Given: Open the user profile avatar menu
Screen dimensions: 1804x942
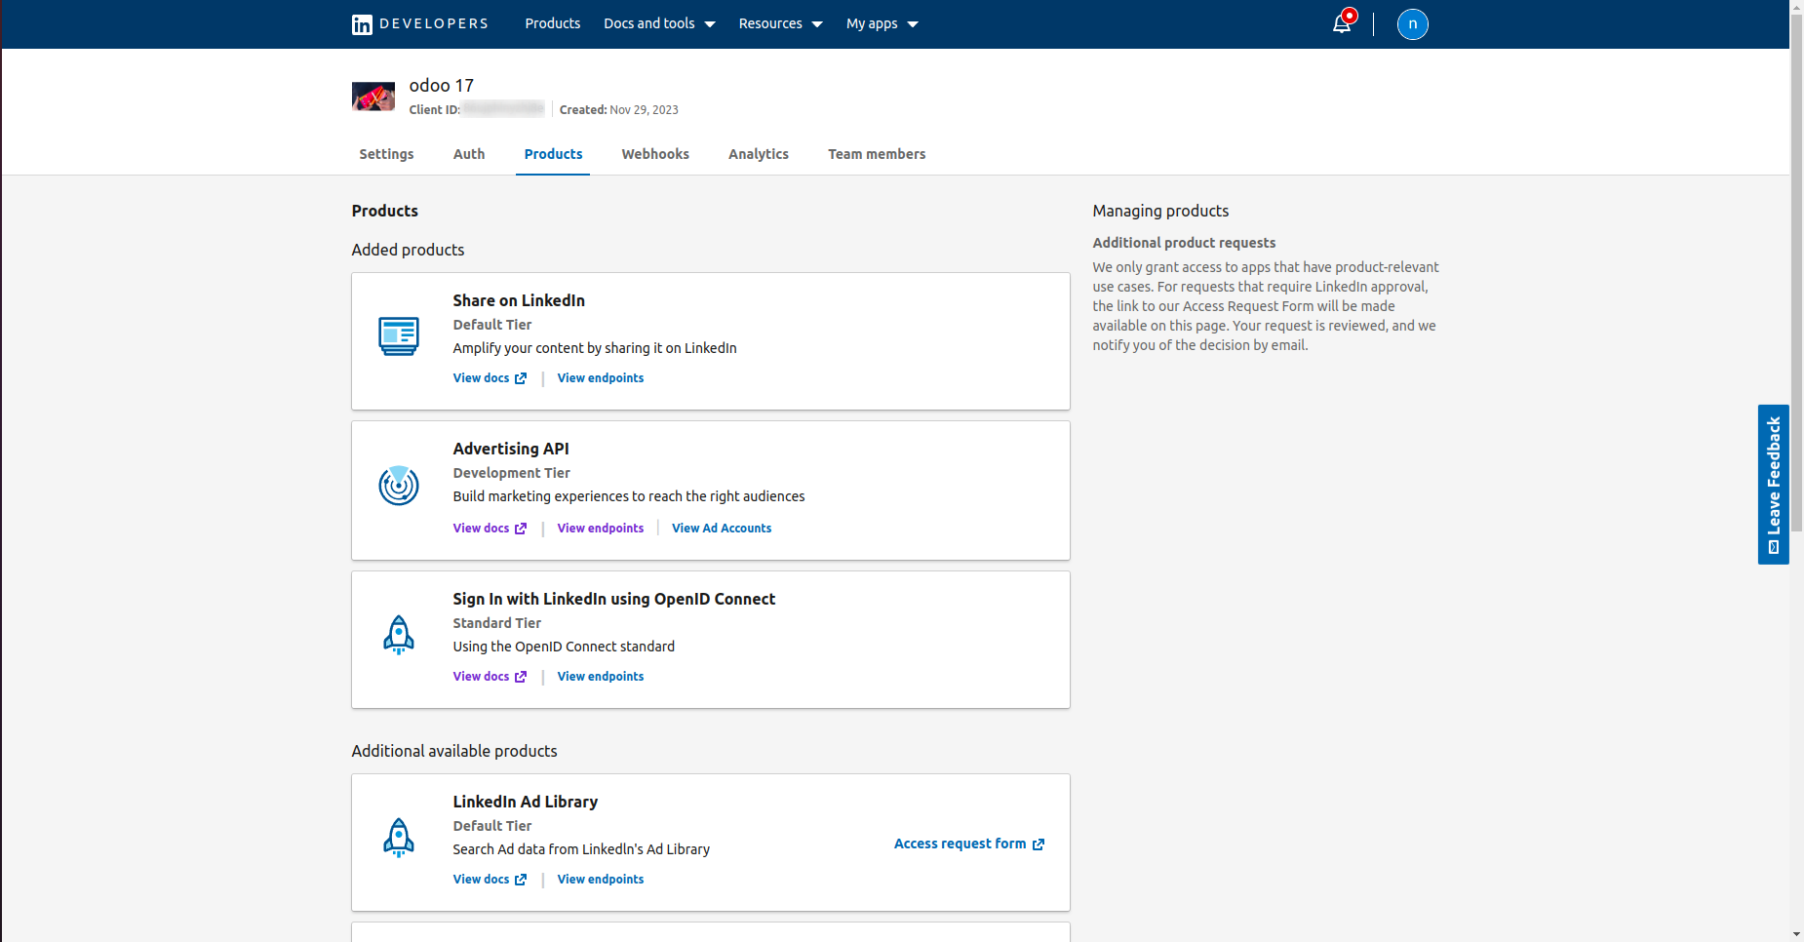Looking at the screenshot, I should pyautogui.click(x=1412, y=23).
